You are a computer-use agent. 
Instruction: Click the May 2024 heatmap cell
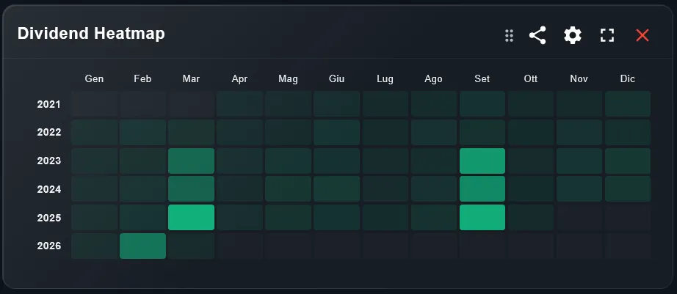pyautogui.click(x=289, y=189)
